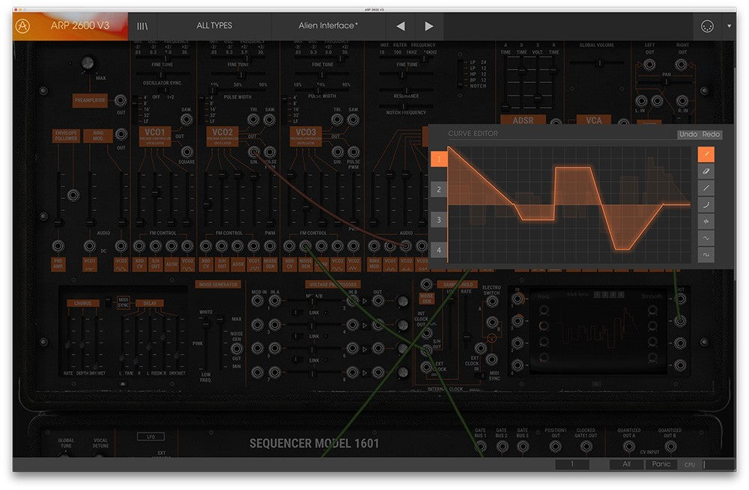Click the Left OUT jack
Screen dimensions: 749x490
click(649, 64)
